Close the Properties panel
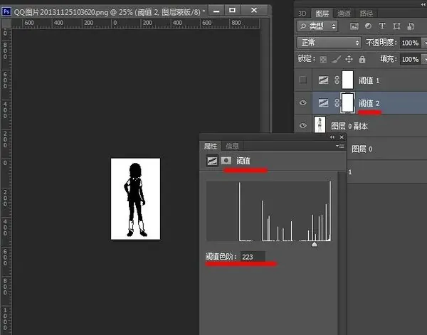The height and width of the screenshot is (335, 427). tap(342, 137)
